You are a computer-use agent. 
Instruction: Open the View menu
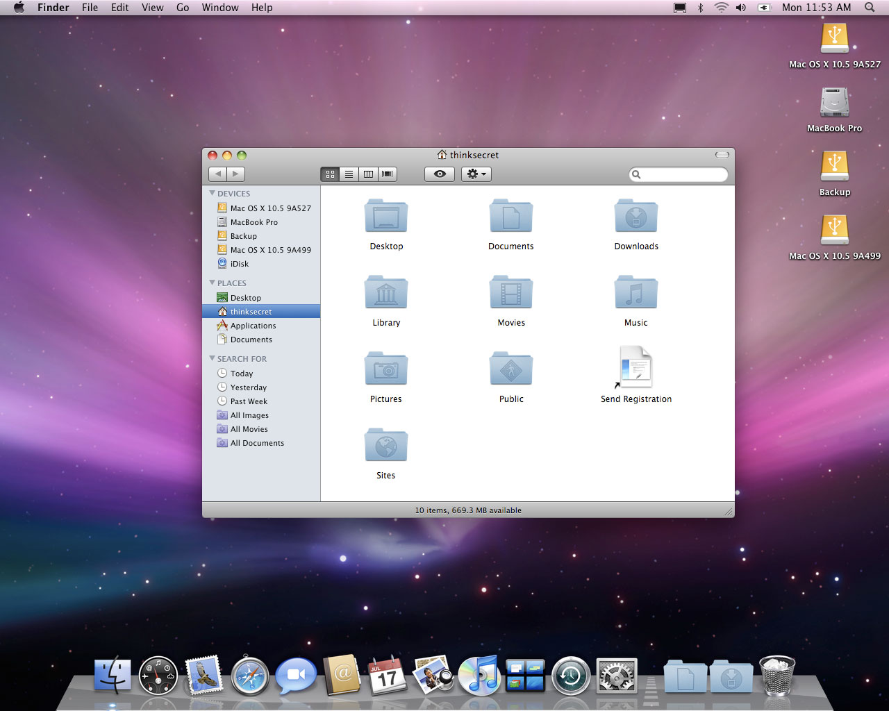pos(153,8)
